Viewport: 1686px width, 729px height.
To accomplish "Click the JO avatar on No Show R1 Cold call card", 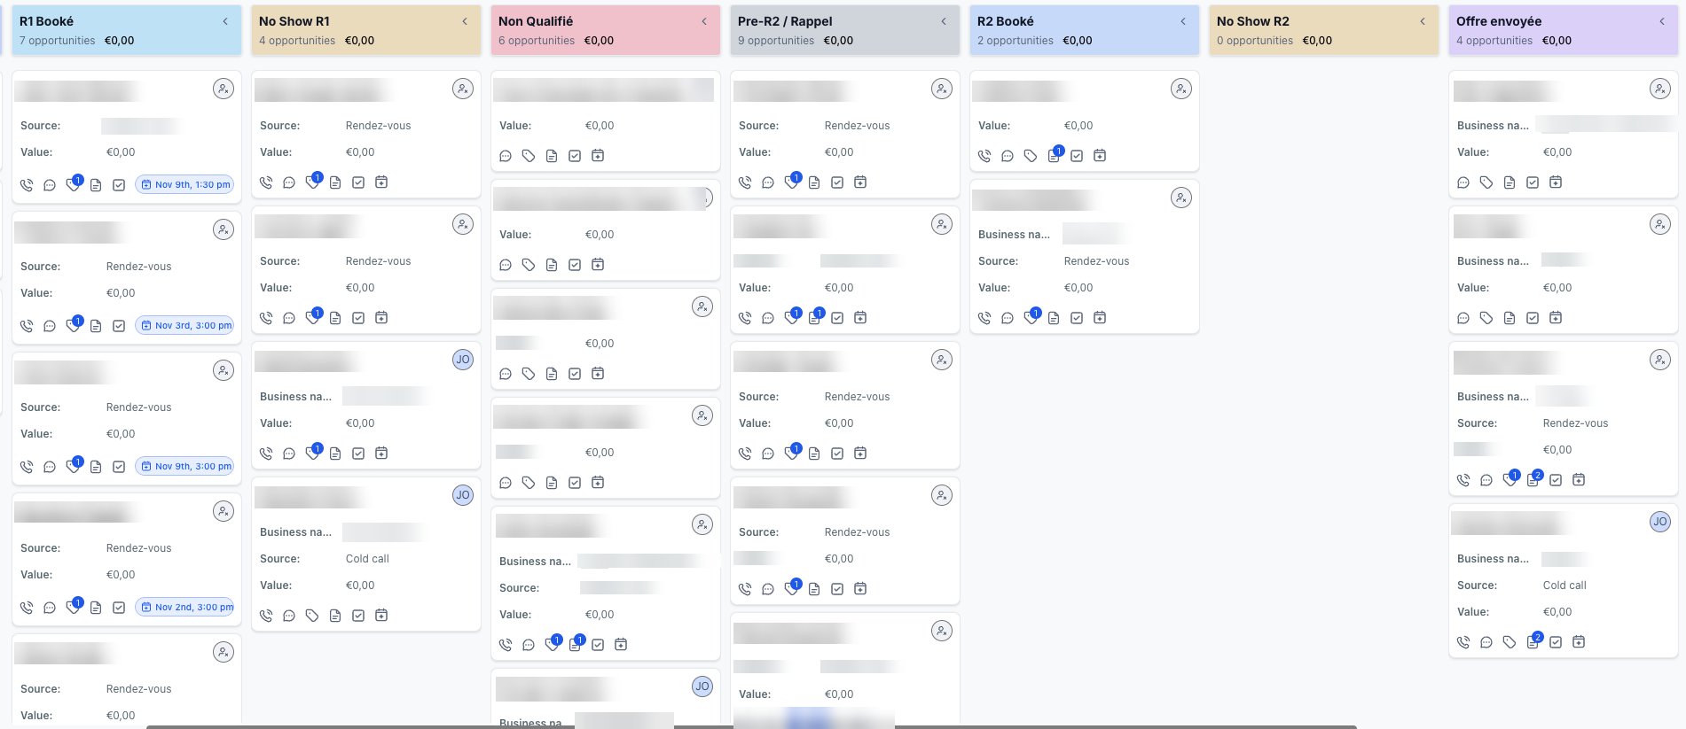I will [463, 495].
